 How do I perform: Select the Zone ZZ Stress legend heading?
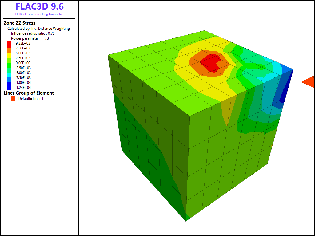[x=19, y=23]
